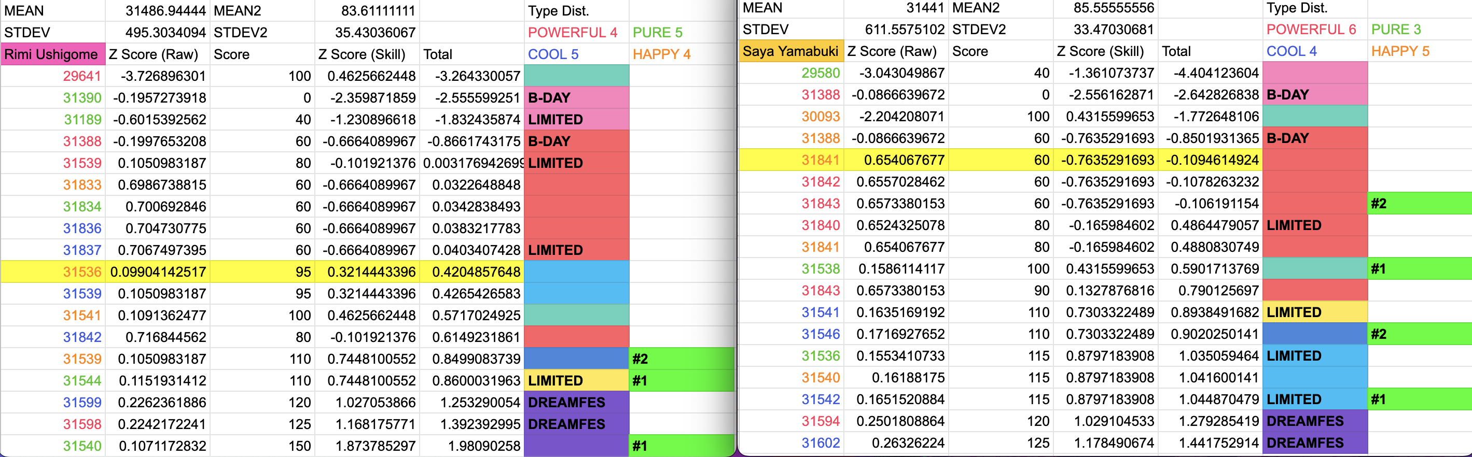Select the pink Rimi Ushigome header cell
This screenshot has width=1472, height=457.
tap(52, 54)
